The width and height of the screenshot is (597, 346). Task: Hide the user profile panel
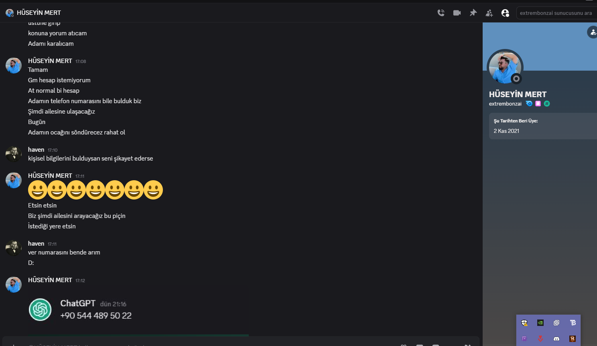pos(505,13)
